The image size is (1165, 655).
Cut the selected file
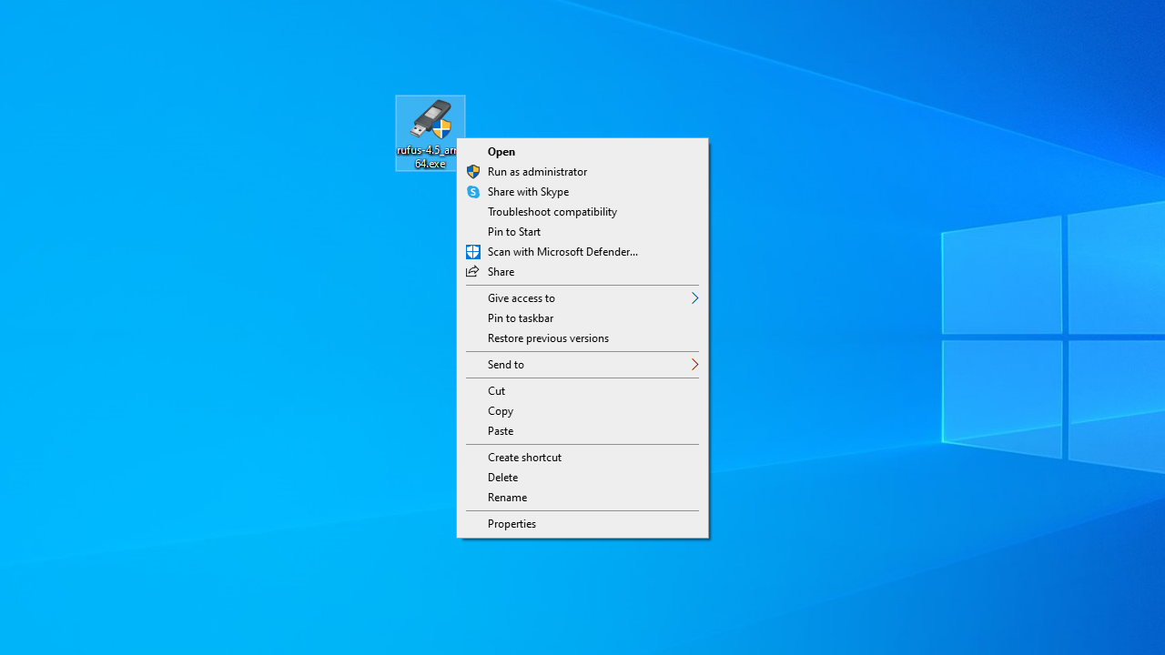496,391
